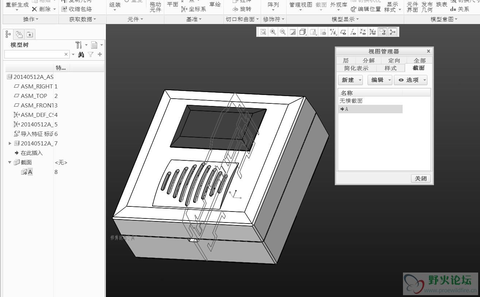The width and height of the screenshot is (480, 297).
Task: Open the 编辑 dropdown button
Action: (x=380, y=80)
